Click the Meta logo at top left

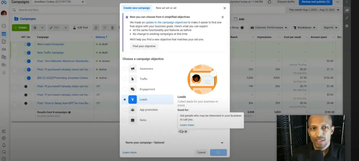(4, 2)
